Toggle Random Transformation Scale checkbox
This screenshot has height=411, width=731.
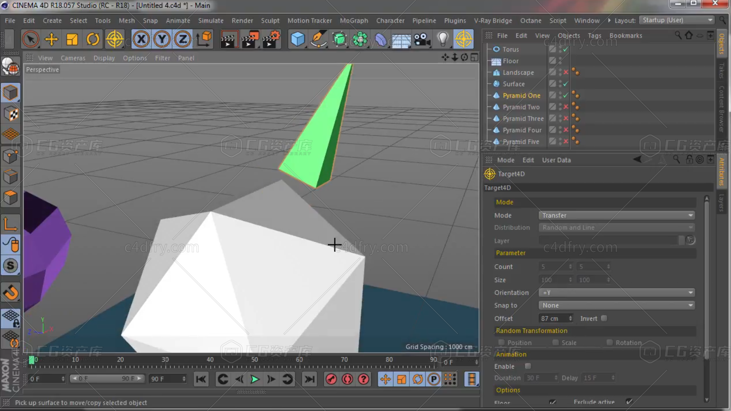(x=556, y=342)
